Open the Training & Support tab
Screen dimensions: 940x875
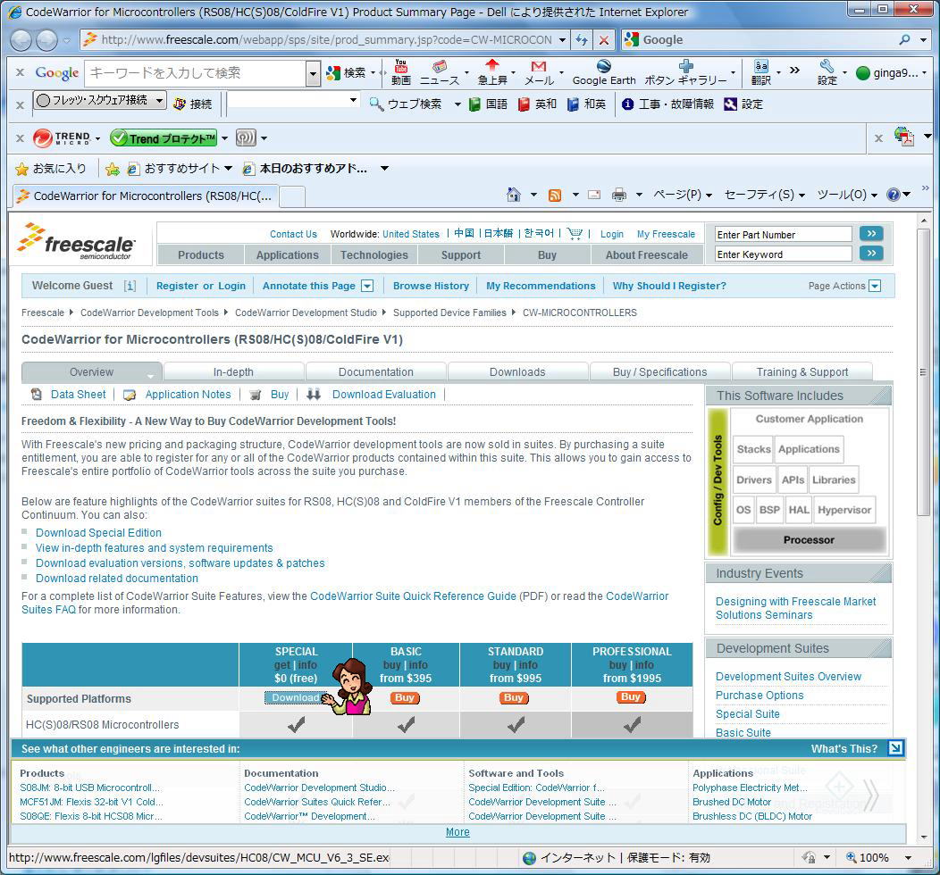[x=802, y=372]
